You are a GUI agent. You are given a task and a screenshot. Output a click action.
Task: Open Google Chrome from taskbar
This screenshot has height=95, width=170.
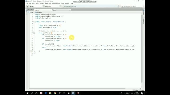[x=55, y=93]
